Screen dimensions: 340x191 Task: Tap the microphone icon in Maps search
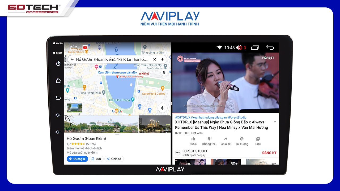163,59
